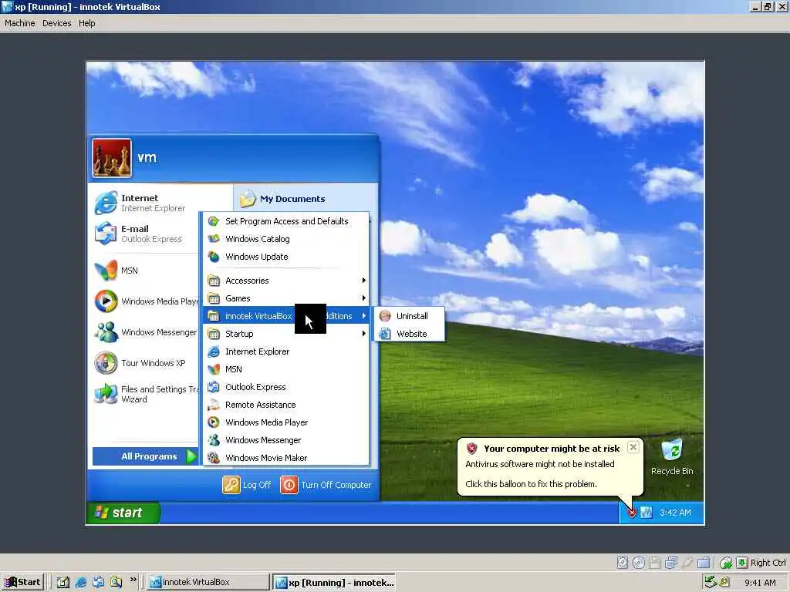Open Windows Movie Maker
The height and width of the screenshot is (592, 790).
tap(285, 458)
